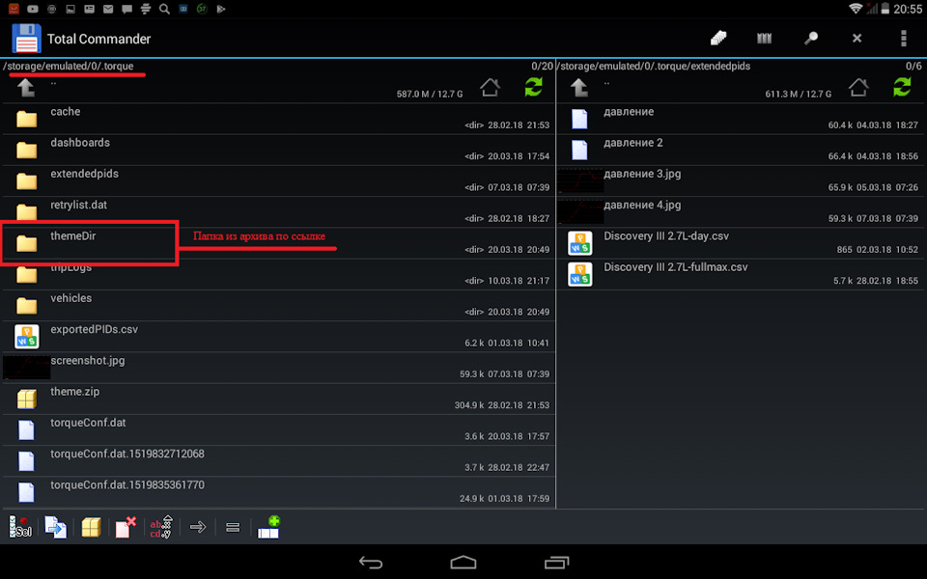This screenshot has width=927, height=579.
Task: Open the cache folder
Action: (x=279, y=119)
